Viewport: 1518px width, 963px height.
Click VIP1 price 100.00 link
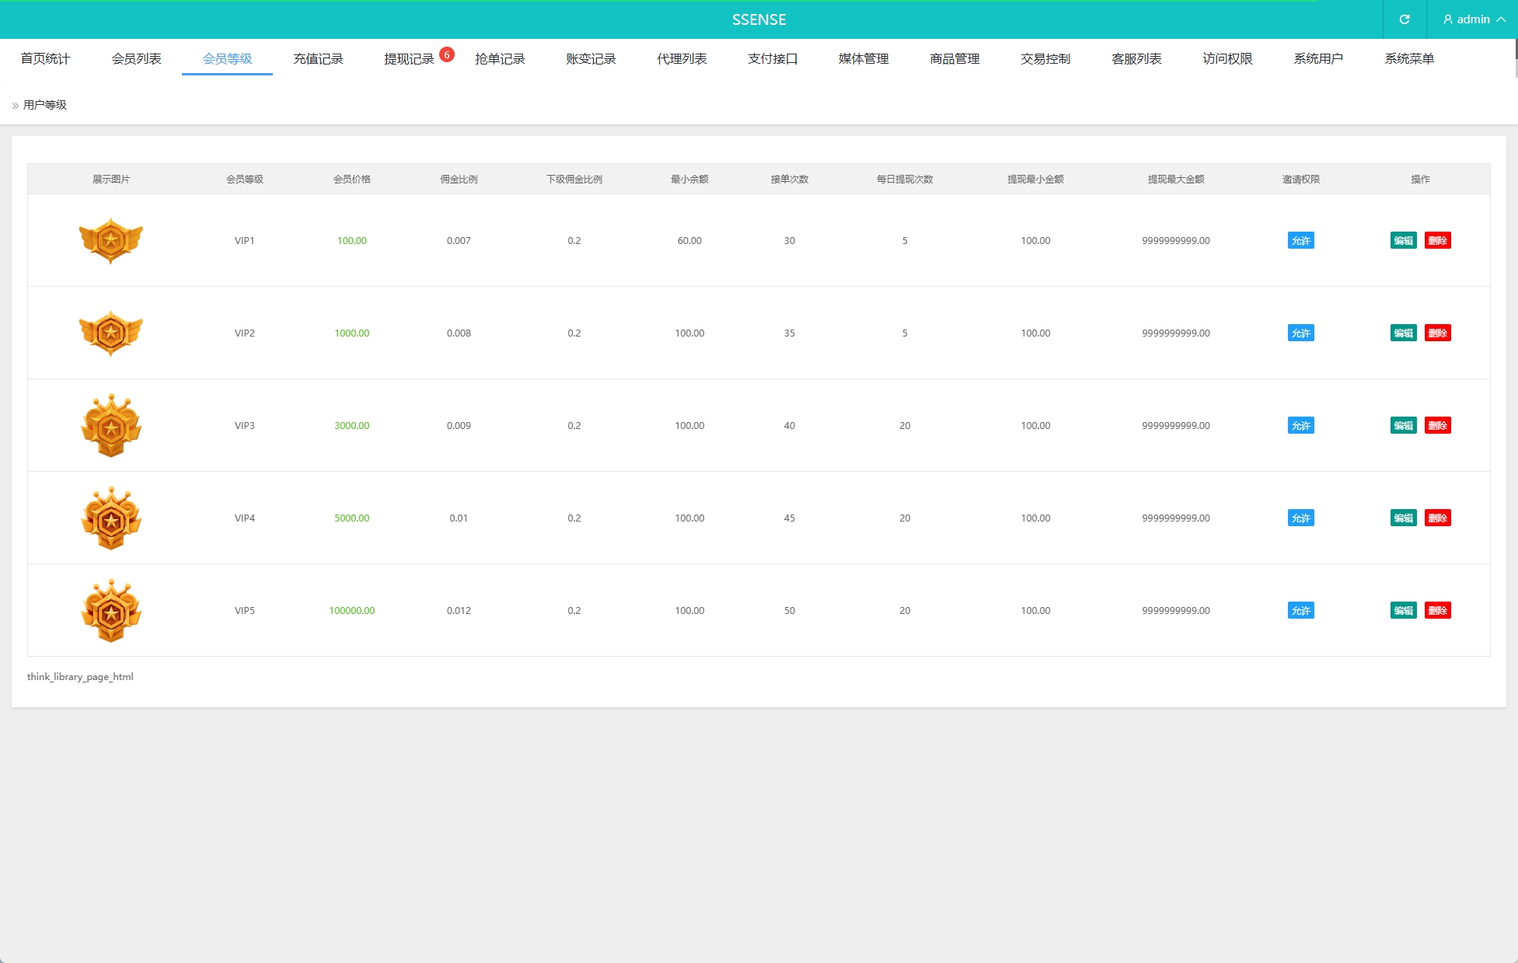tap(351, 240)
